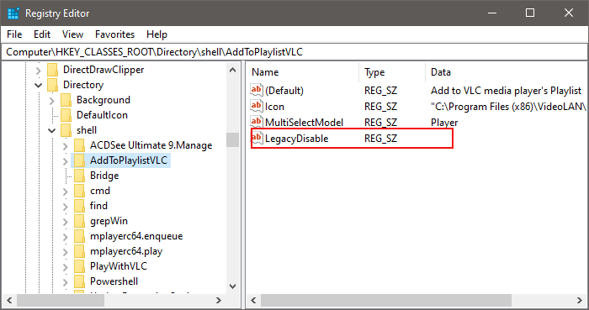Select the Directory folder icon
Viewport: 589px width, 310px height.
click(52, 85)
